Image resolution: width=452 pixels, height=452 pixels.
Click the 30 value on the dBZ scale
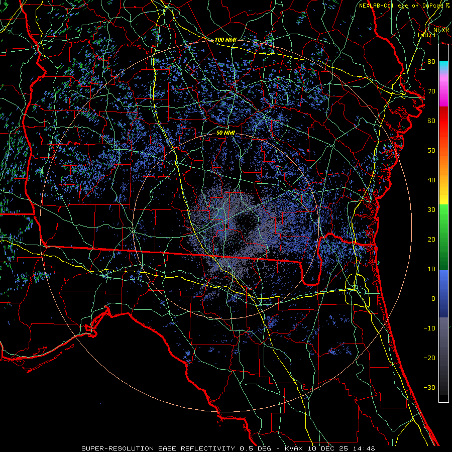431,210
